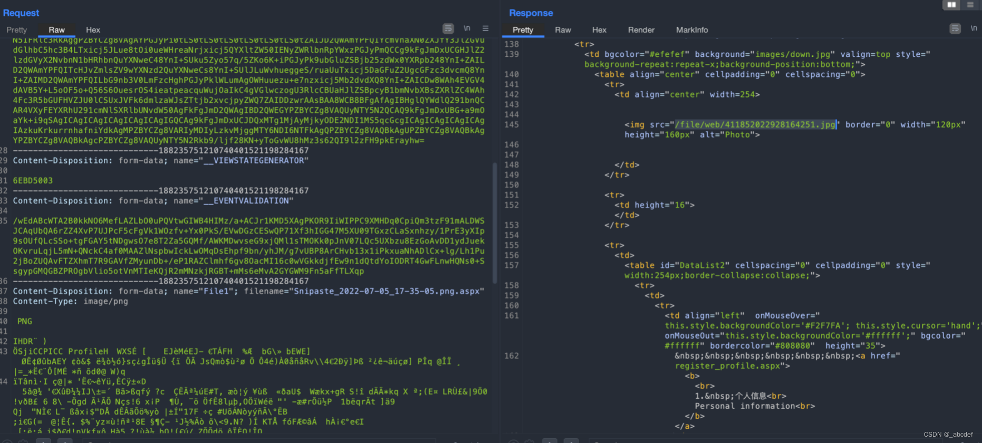Click the IHDR line in request body

point(30,341)
